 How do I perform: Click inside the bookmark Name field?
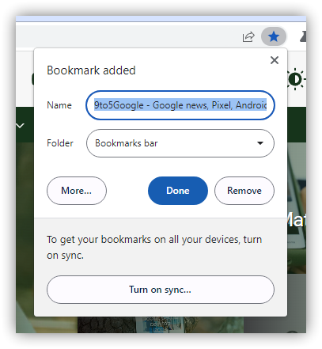180,105
